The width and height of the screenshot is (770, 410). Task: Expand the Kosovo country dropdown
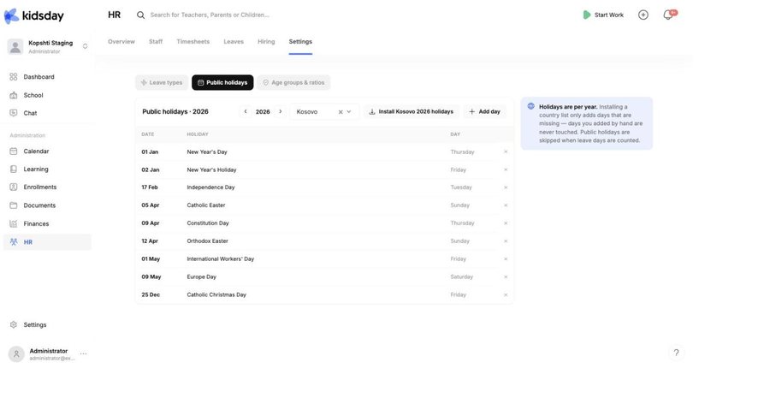pyautogui.click(x=349, y=111)
